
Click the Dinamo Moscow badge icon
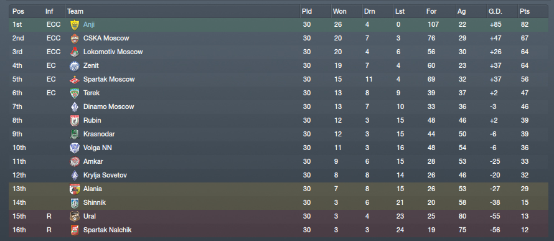(x=75, y=106)
